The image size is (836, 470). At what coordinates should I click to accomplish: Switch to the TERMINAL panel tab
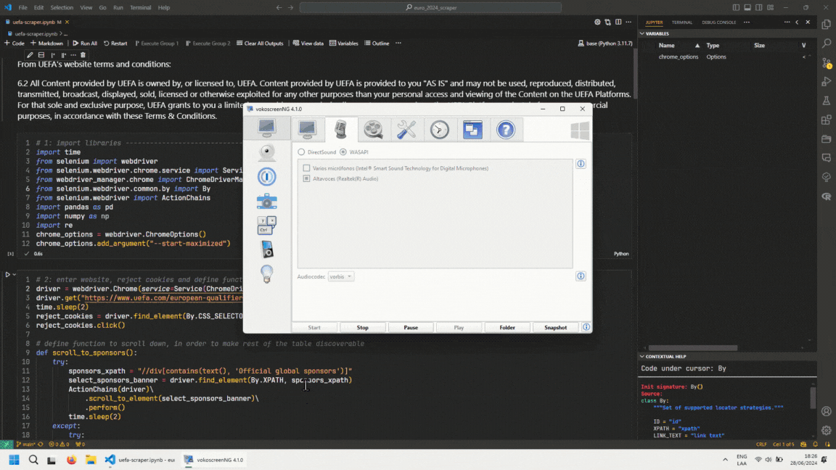681,22
